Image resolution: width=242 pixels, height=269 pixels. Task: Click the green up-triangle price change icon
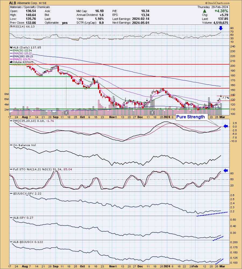point(204,11)
